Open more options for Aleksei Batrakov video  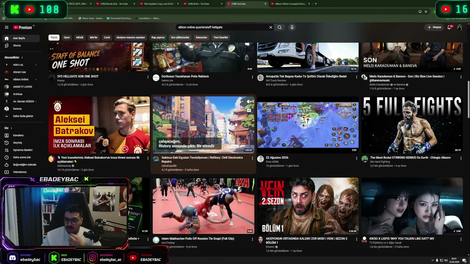pos(148,158)
